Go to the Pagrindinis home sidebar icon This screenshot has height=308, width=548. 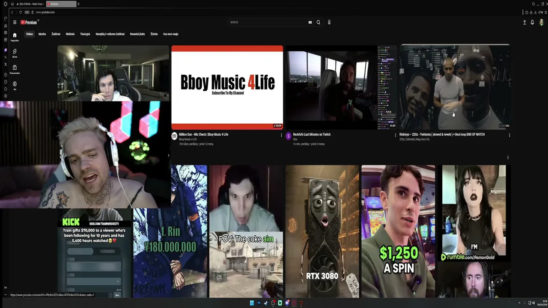[15, 37]
